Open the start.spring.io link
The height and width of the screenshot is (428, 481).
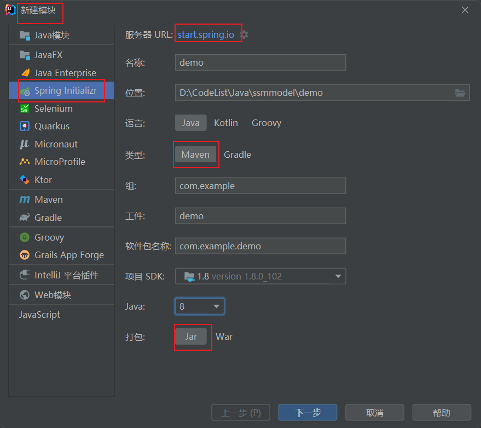coord(206,35)
